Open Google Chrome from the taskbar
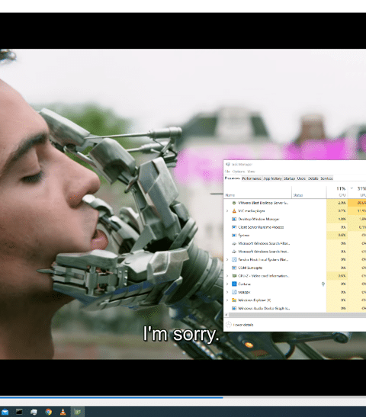 pyautogui.click(x=48, y=412)
